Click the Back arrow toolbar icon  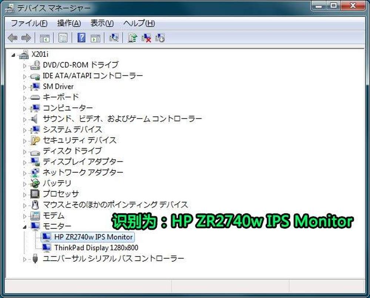(x=13, y=38)
